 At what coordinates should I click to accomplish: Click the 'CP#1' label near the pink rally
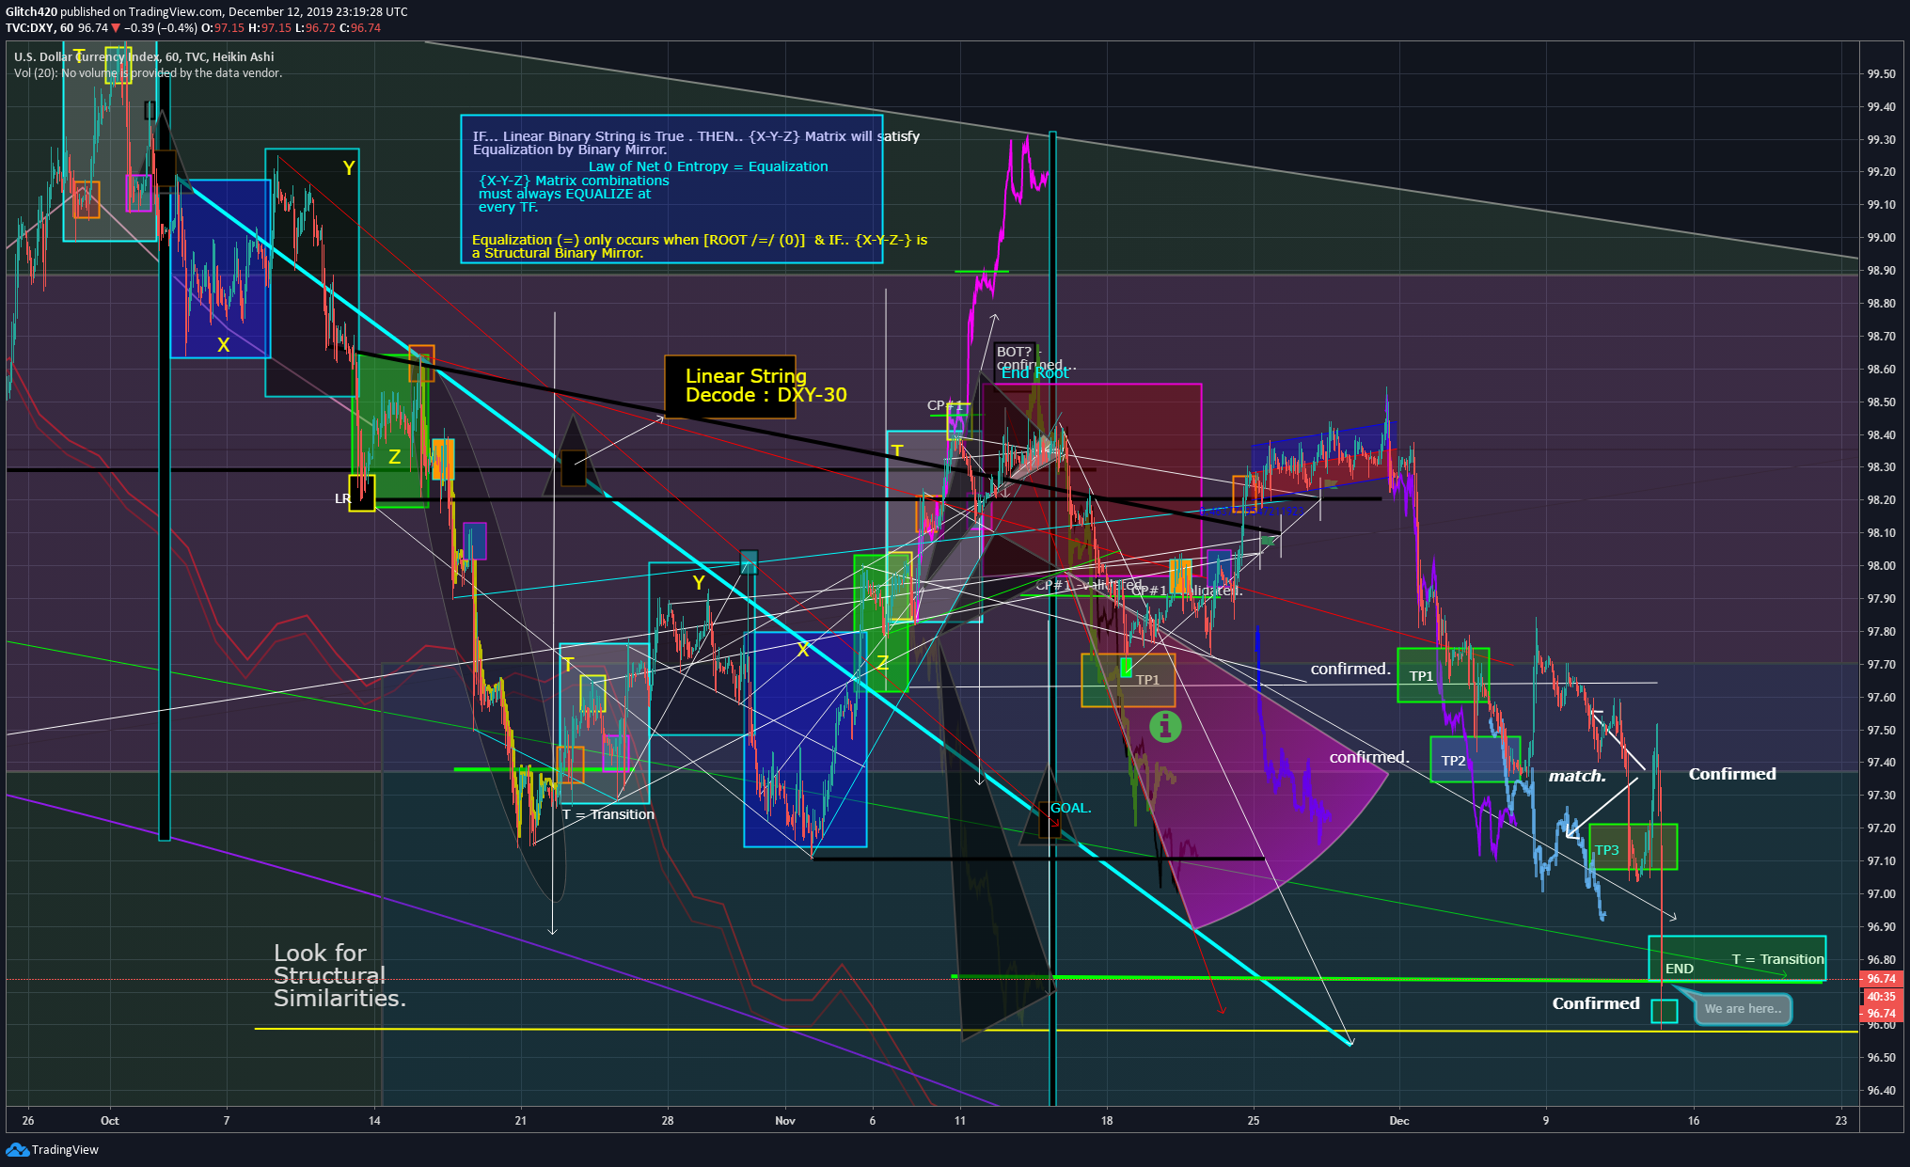point(945,405)
